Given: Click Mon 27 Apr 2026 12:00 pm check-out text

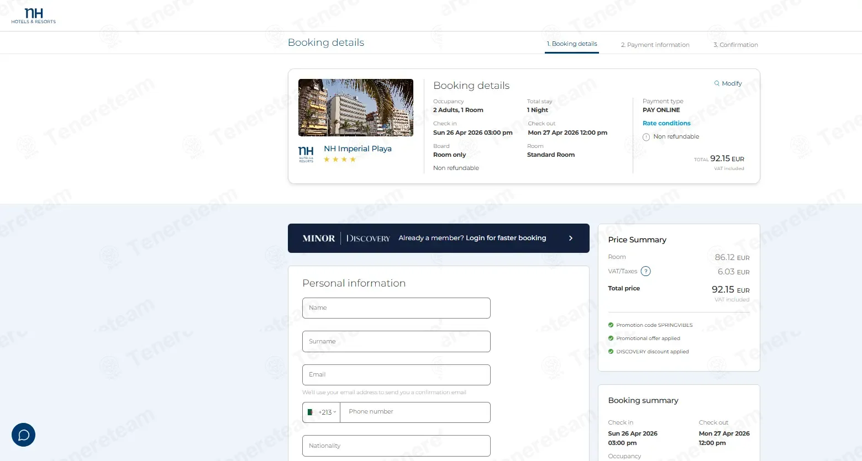Looking at the screenshot, I should 567,133.
